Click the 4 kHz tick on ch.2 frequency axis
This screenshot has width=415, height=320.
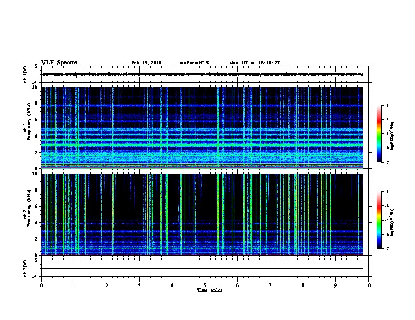click(36, 223)
